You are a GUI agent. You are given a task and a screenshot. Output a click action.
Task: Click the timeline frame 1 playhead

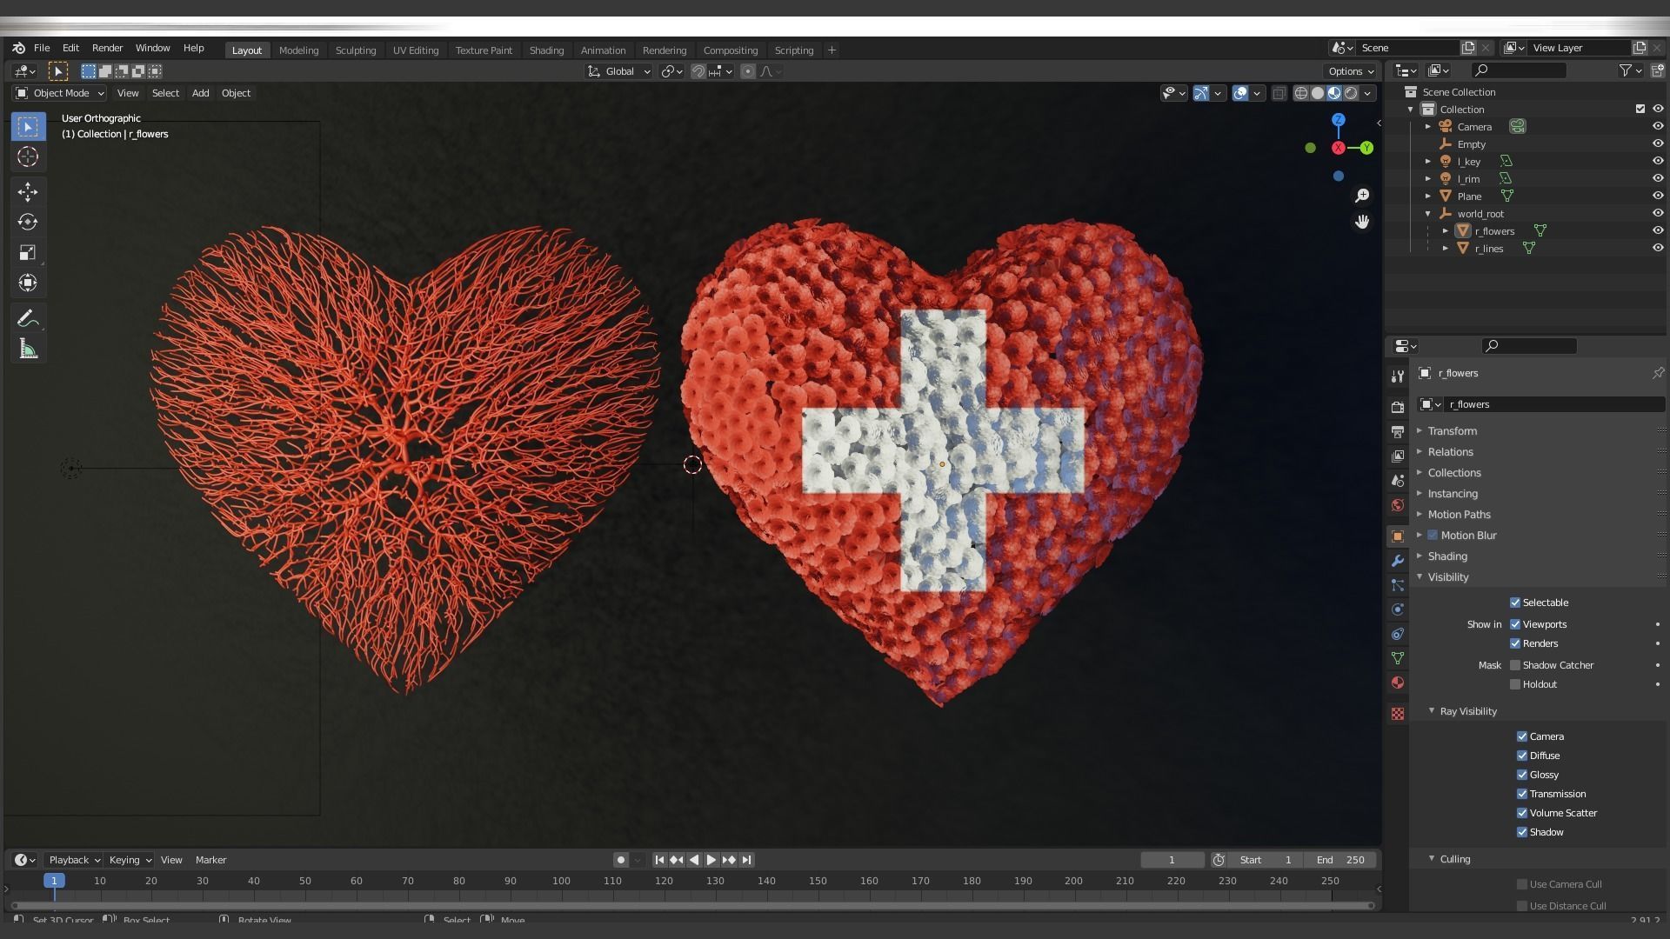click(x=54, y=881)
